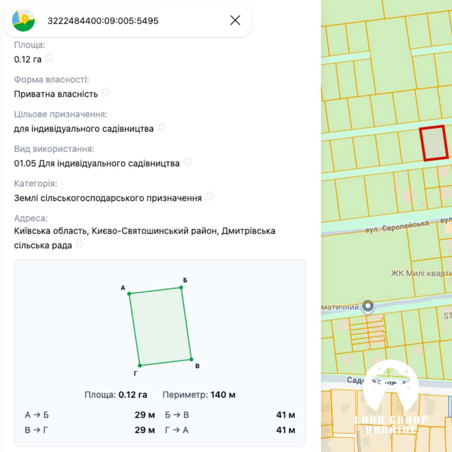The width and height of the screenshot is (452, 452).
Task: Click the Г → А side length row
Action: tap(230, 430)
